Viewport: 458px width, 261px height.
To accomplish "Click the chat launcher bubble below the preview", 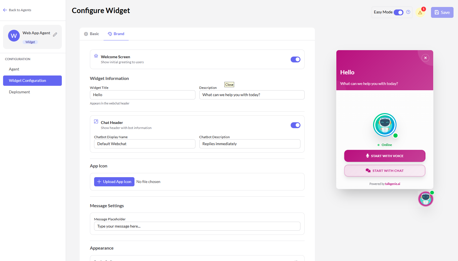I will (426, 198).
